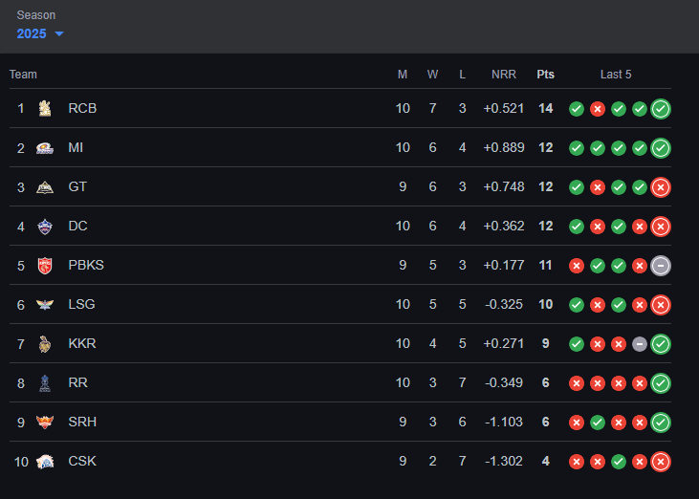Click the Pts column header
Image resolution: width=699 pixels, height=499 pixels.
click(546, 75)
